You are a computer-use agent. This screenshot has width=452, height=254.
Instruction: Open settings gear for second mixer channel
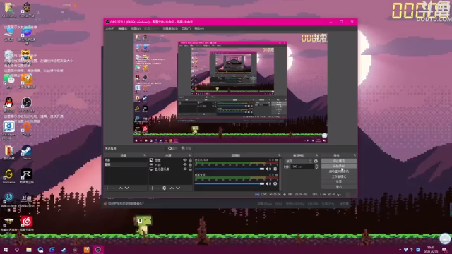tap(275, 183)
